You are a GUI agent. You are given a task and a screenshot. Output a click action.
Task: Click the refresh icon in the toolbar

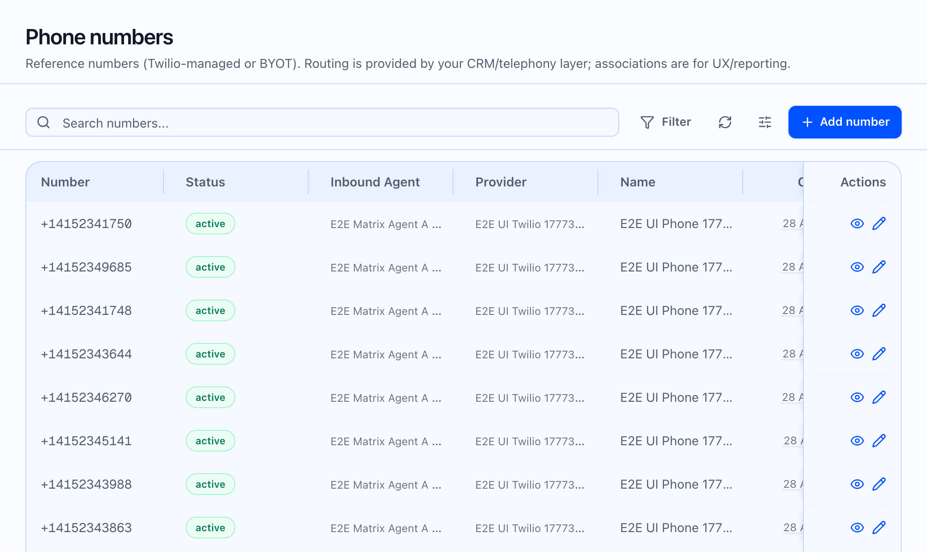(725, 122)
